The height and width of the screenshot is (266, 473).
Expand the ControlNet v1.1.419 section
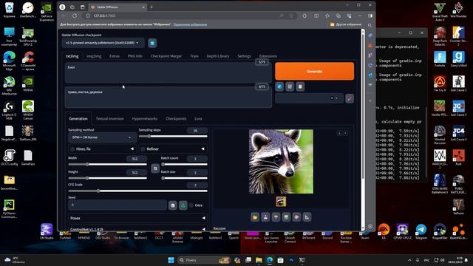tap(137, 230)
